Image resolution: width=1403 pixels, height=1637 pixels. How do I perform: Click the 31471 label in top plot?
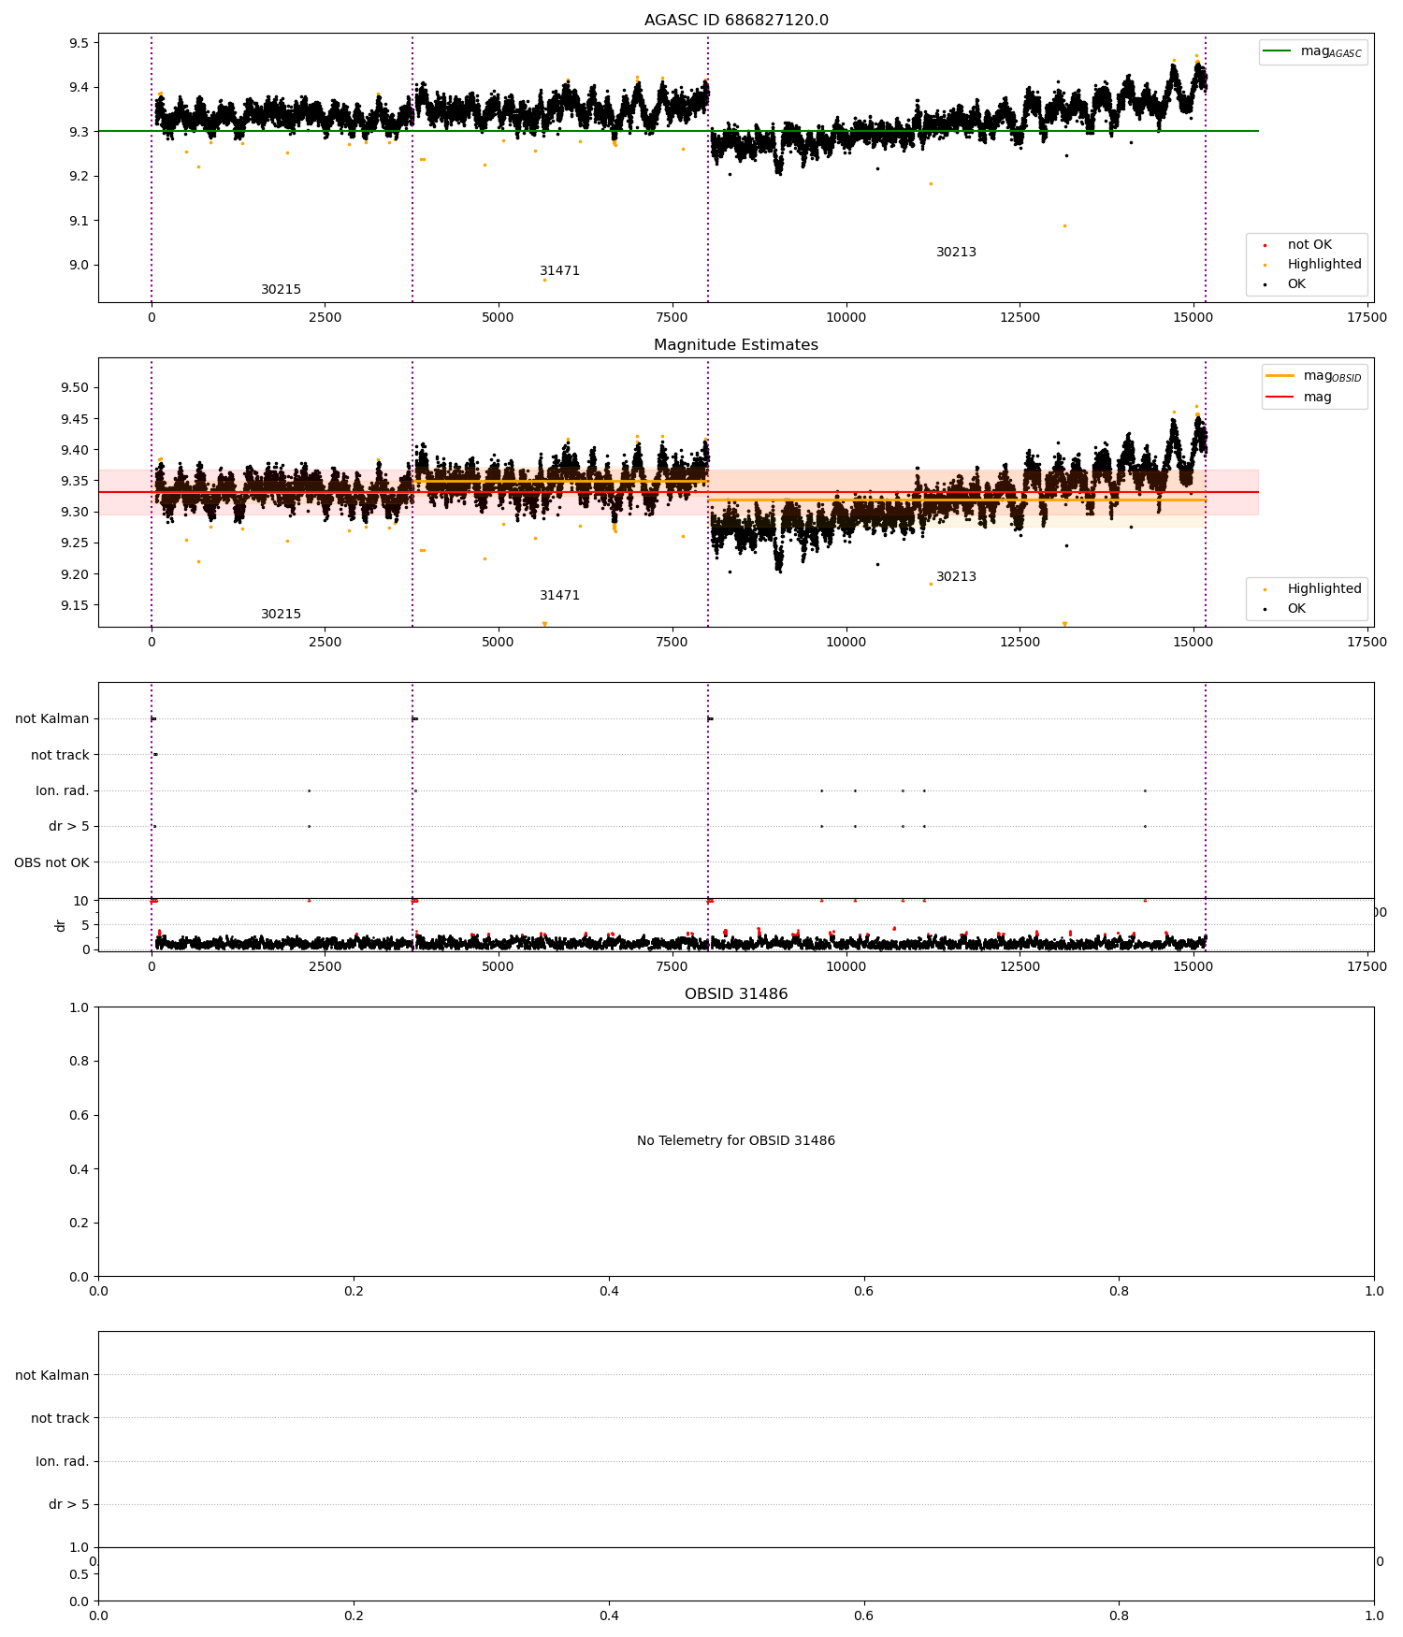559,271
